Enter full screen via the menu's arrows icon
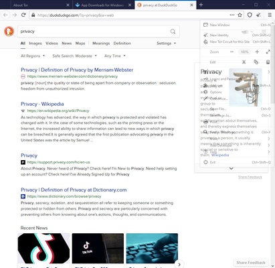Image resolution: width=275 pixels, height=268 pixels. click(x=268, y=52)
